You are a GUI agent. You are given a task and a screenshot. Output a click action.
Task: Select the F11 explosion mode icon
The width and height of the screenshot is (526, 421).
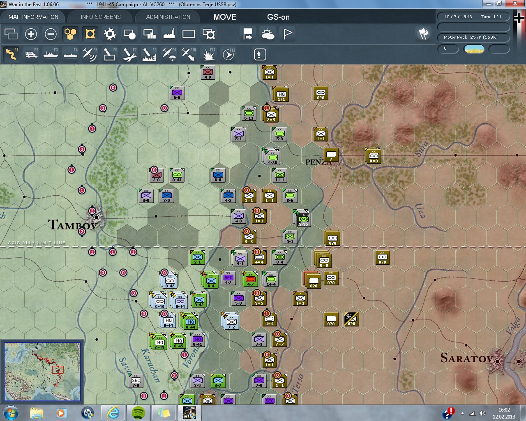coord(209,54)
